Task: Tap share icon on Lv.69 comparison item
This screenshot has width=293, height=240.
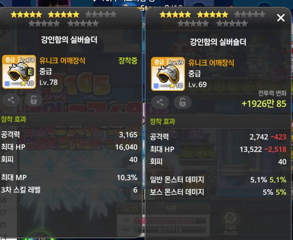Action: (160, 102)
